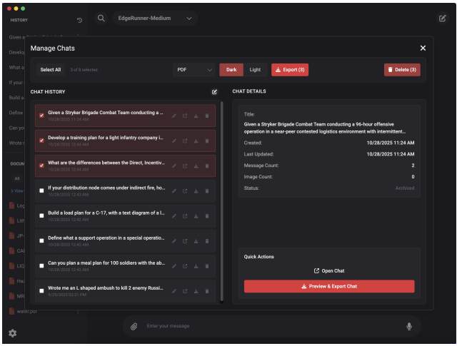Click the paperclip attachment icon
The image size is (457, 346).
tap(134, 326)
